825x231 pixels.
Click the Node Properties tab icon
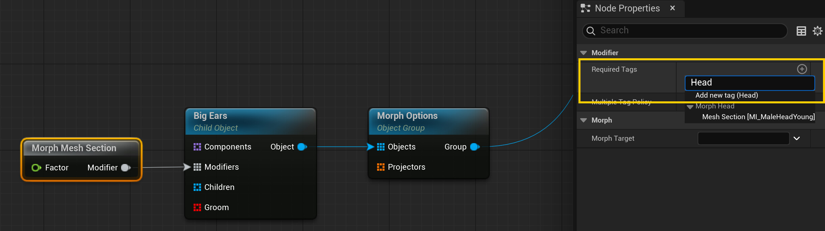pyautogui.click(x=586, y=8)
